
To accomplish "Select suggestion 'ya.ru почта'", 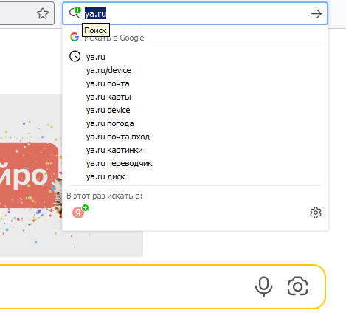I will pos(195,83).
